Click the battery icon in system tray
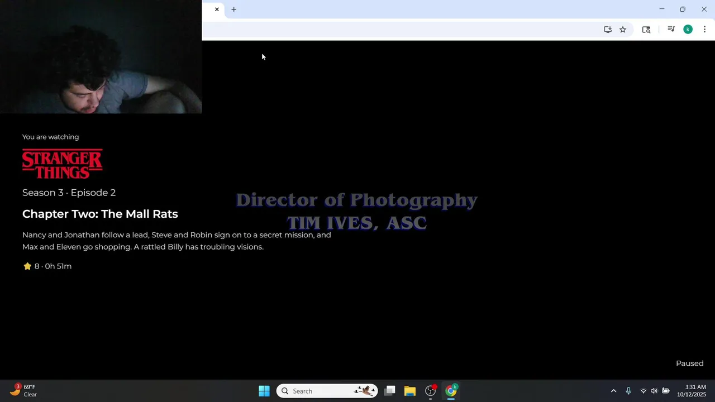Image resolution: width=715 pixels, height=402 pixels. point(666,391)
